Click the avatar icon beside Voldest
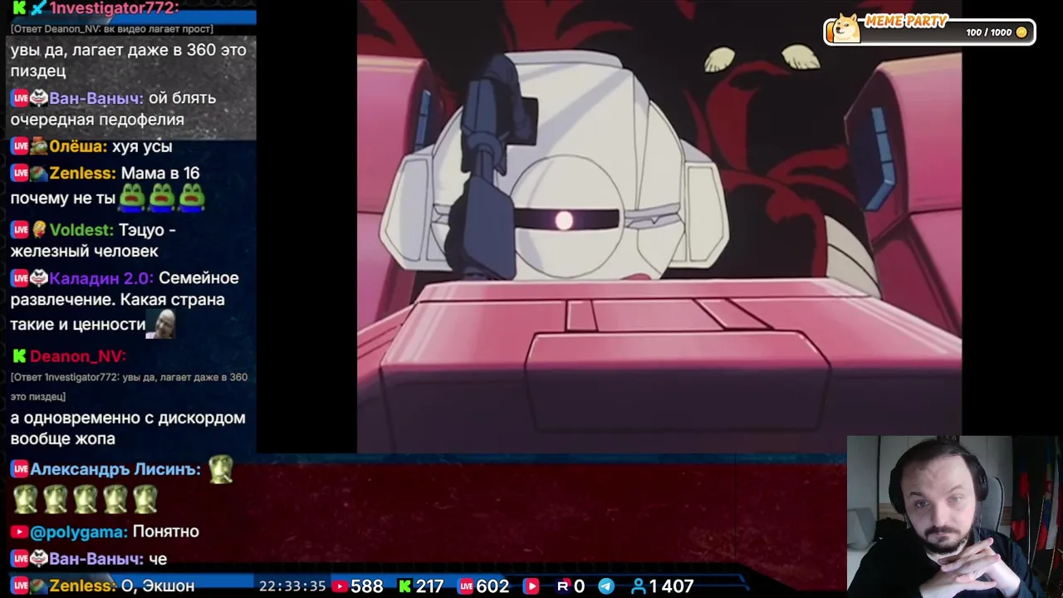This screenshot has width=1063, height=598. click(38, 230)
